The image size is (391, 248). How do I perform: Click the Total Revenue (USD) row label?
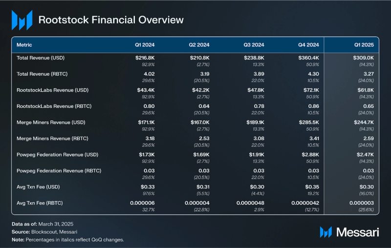point(41,58)
